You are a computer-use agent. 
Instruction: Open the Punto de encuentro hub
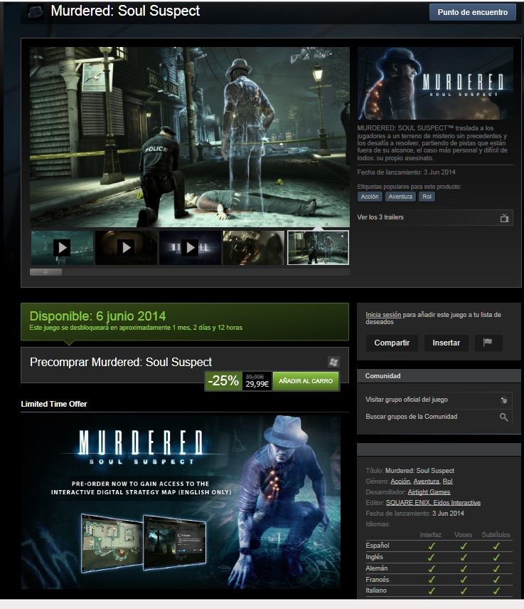point(472,12)
